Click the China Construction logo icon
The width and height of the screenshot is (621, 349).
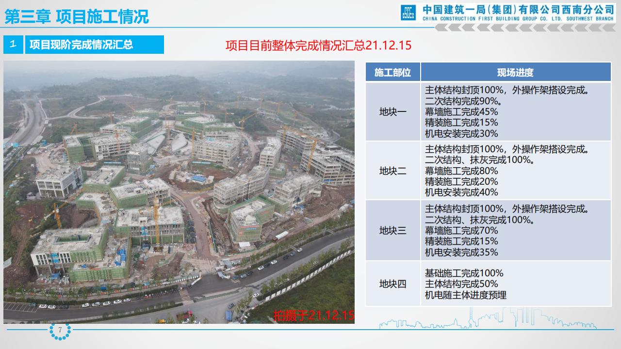(x=408, y=13)
